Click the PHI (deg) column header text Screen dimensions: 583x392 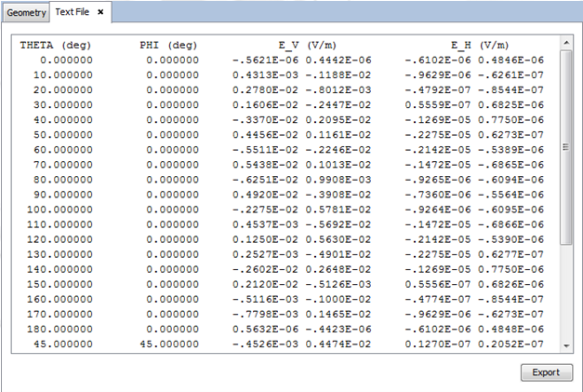tap(168, 45)
